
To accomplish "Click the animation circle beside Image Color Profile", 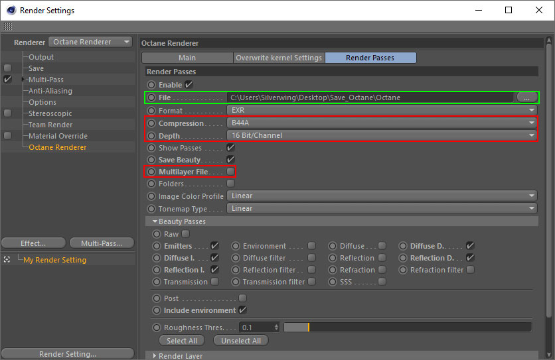I will pos(151,196).
